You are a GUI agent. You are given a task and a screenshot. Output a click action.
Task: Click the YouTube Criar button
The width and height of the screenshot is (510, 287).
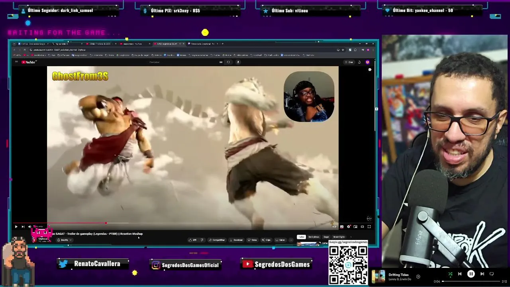tap(349, 62)
